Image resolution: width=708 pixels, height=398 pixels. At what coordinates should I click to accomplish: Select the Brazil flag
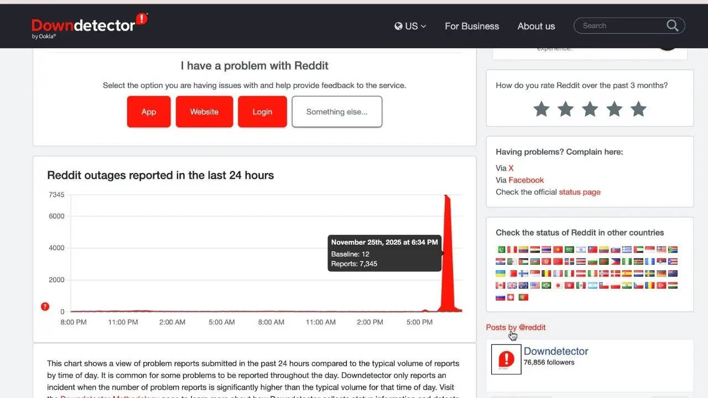coord(546,286)
